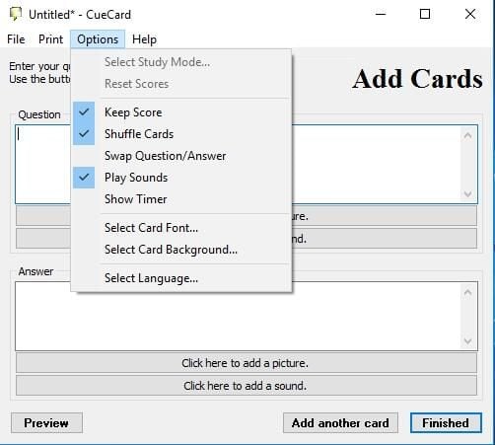Click the Preview button
The width and height of the screenshot is (495, 445).
(46, 423)
